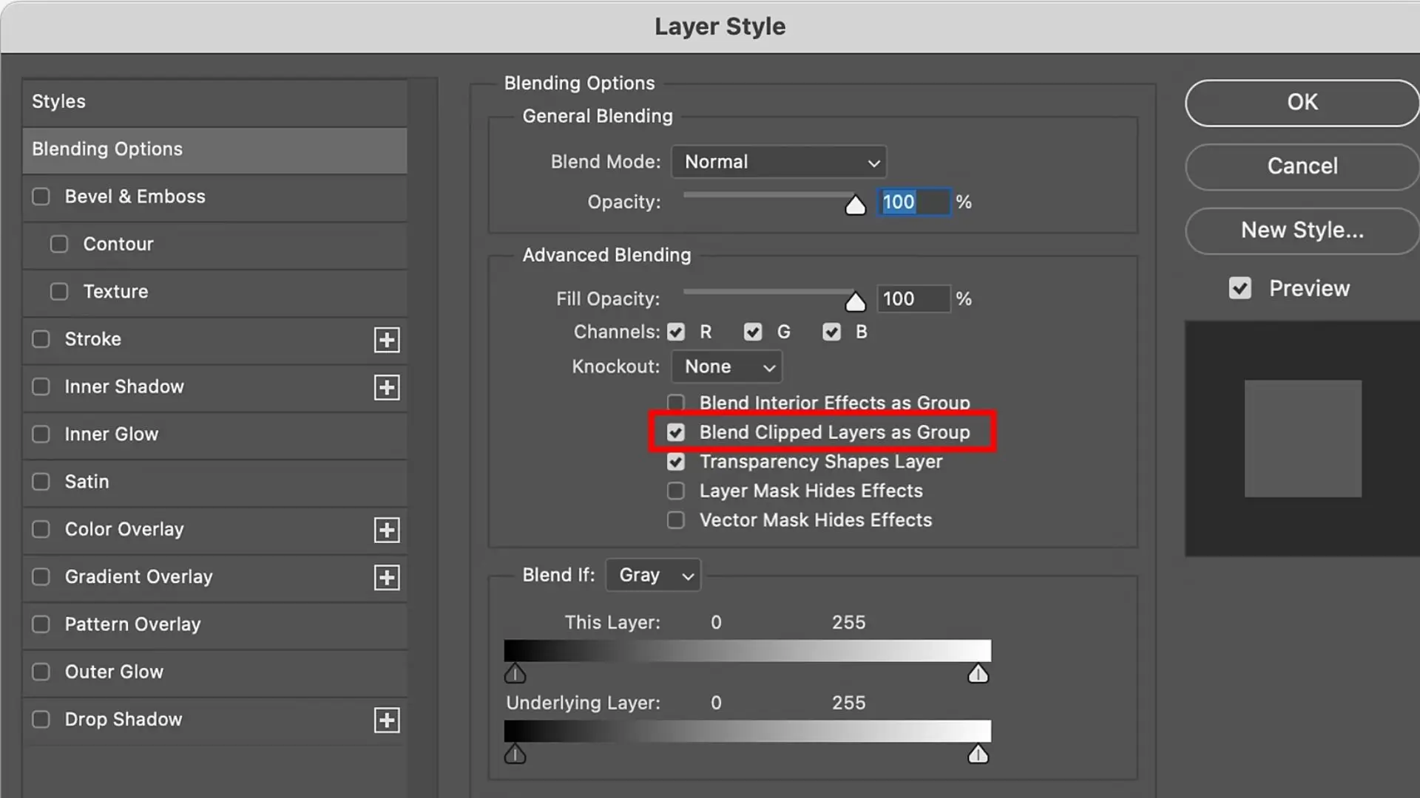This screenshot has width=1420, height=798.
Task: Click the Fill Opacity percentage field
Action: tap(913, 299)
